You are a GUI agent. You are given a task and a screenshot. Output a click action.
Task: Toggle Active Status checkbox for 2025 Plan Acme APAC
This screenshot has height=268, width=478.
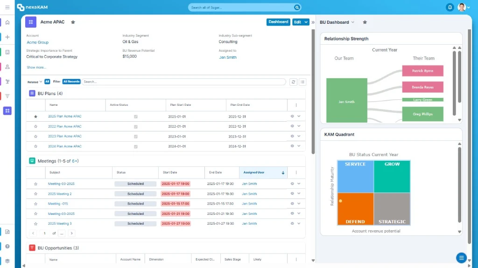pos(136,117)
